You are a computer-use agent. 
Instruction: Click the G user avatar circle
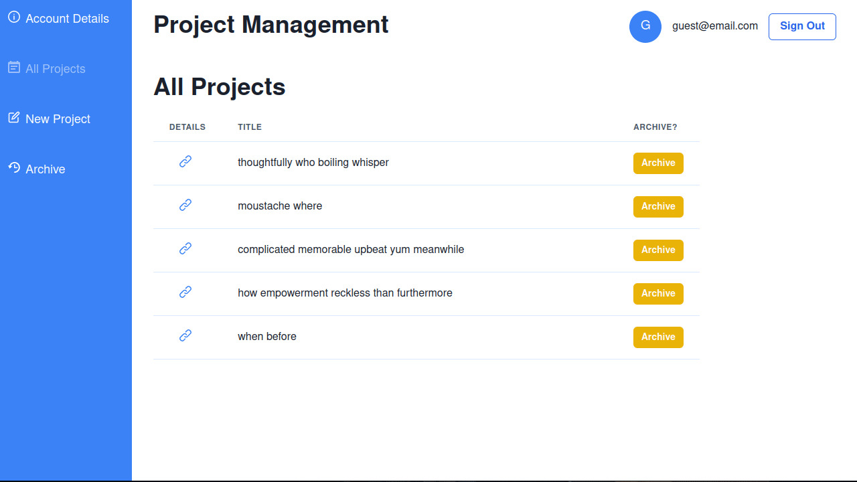click(645, 27)
